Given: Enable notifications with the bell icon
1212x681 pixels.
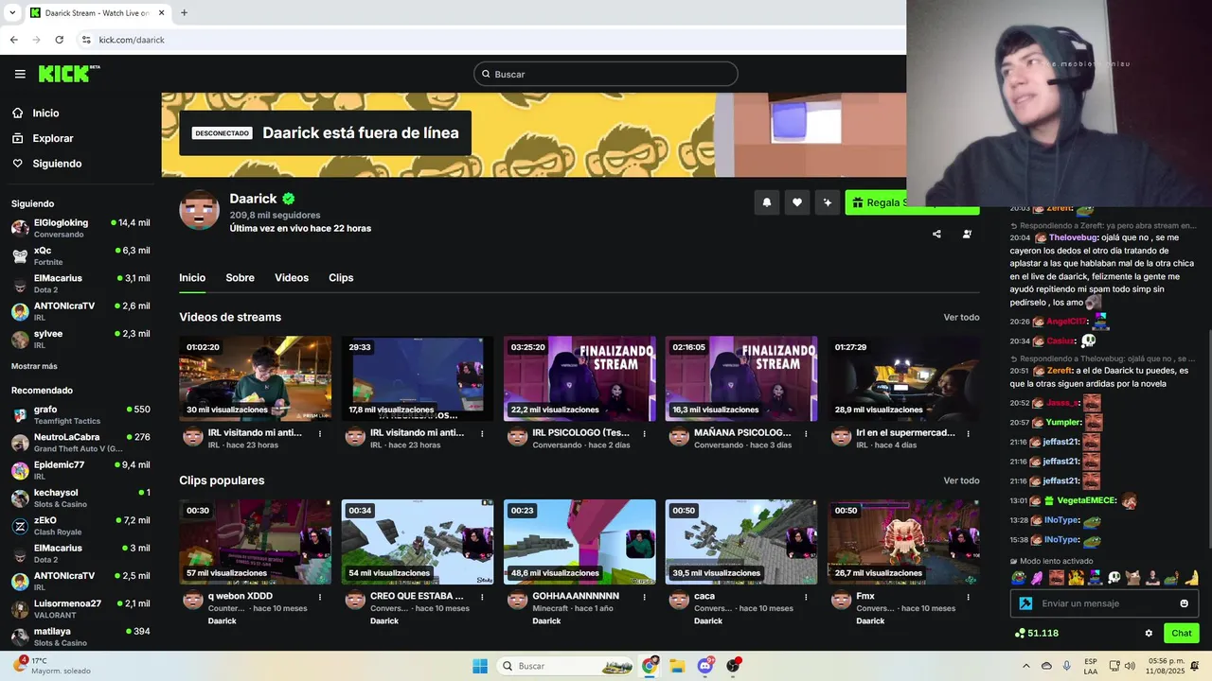Looking at the screenshot, I should 767,202.
